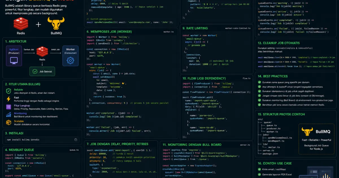Click the lightning bolt icon beside Fast
The width and height of the screenshot is (339, 178).
[8, 99]
